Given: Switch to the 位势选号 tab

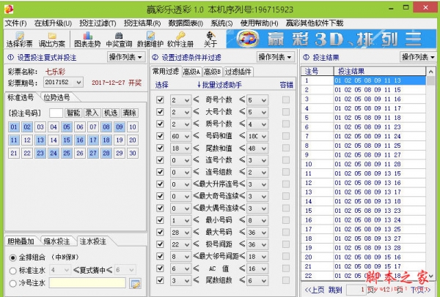Looking at the screenshot, I should pyautogui.click(x=57, y=97).
